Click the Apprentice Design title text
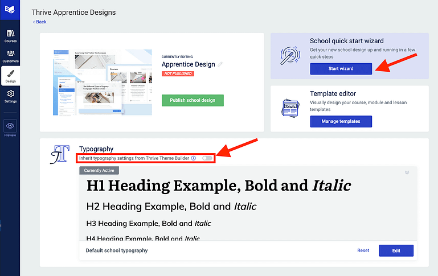Viewport: 438px width, 276px height. click(189, 64)
